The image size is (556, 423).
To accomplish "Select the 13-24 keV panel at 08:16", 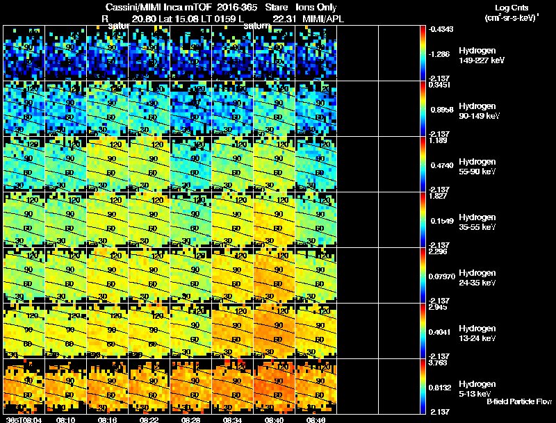I will (x=108, y=331).
